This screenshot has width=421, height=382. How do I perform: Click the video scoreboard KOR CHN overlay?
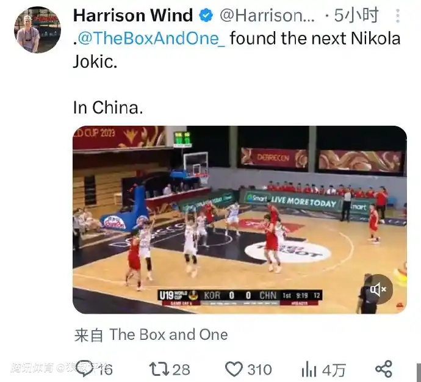tap(240, 297)
